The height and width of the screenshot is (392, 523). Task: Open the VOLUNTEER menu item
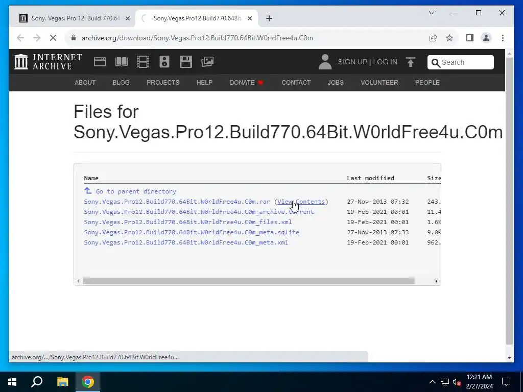pos(379,83)
